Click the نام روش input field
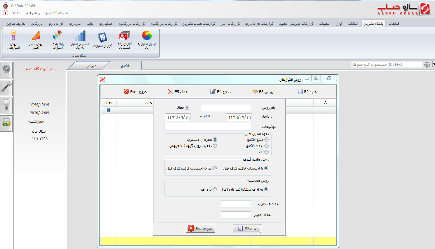The width and height of the screenshot is (435, 249). pos(226,108)
